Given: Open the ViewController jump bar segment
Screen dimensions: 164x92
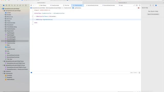Looking at the screenshot, I should (x=67, y=8).
